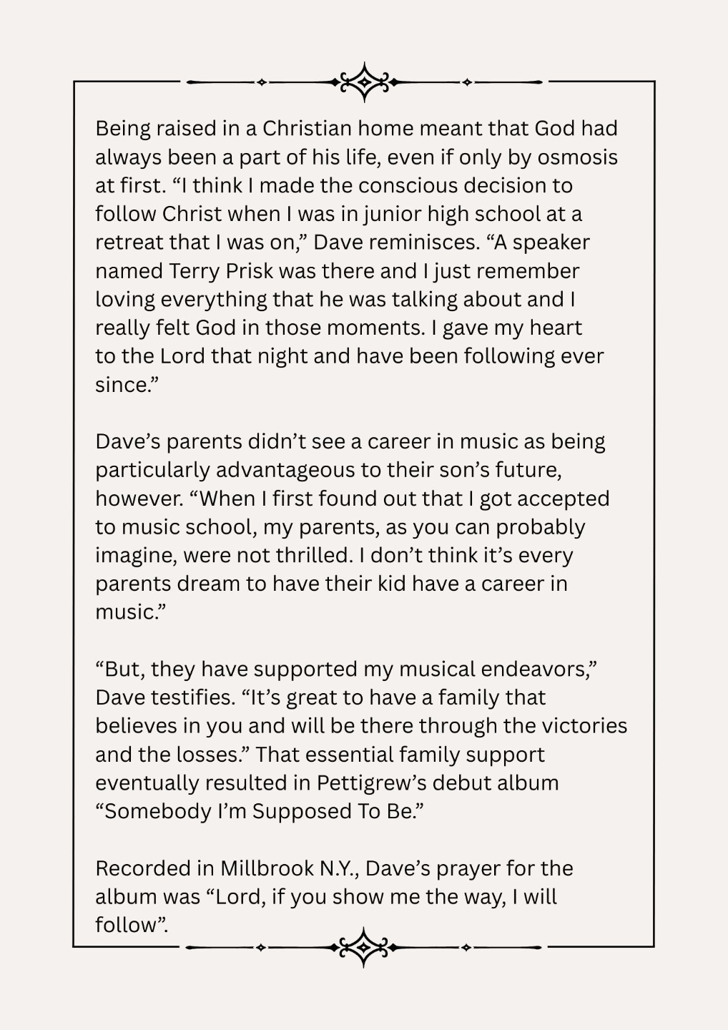The height and width of the screenshot is (1030, 728).
Task: Click the small diamond left of top flourish
Action: pos(261,82)
